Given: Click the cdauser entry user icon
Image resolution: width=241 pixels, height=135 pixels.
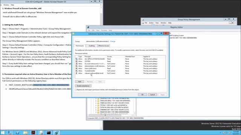Looking at the screenshot, I should click(x=76, y=73).
